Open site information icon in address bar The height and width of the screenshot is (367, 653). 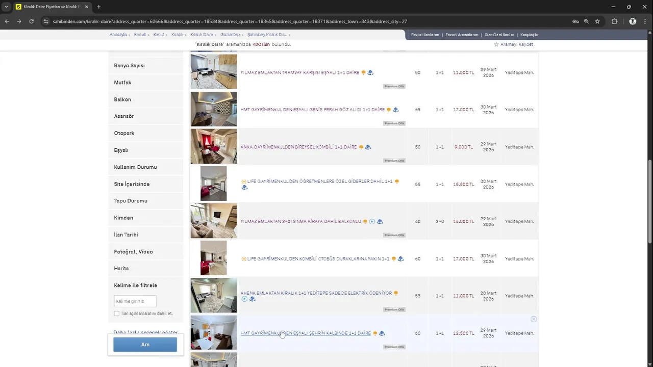click(x=46, y=21)
